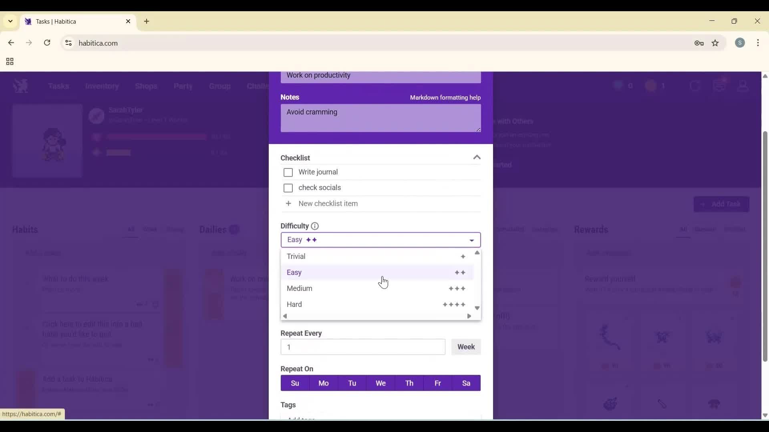Image resolution: width=769 pixels, height=432 pixels.
Task: Open the Week frequency dropdown
Action: coord(466,347)
